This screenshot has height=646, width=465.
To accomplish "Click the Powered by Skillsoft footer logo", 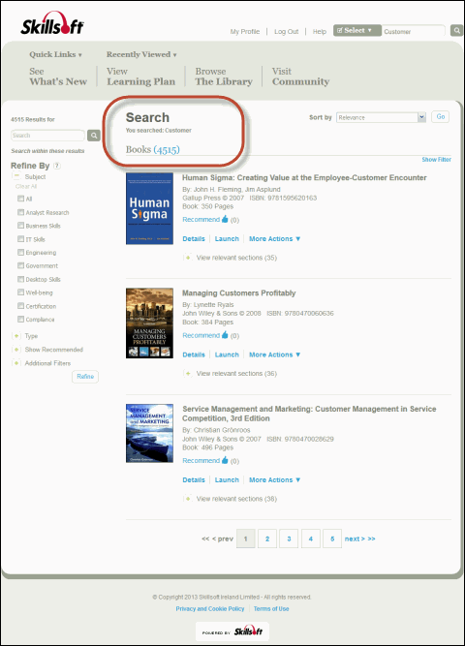I will point(232,631).
